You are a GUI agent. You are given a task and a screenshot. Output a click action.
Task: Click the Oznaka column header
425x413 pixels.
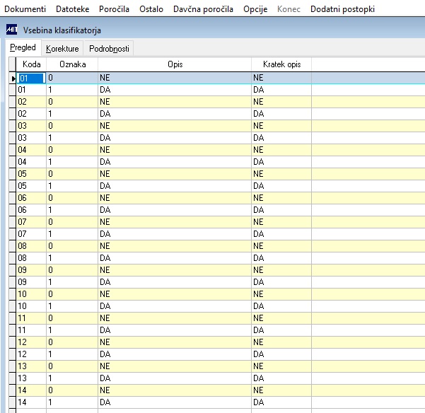coord(72,64)
